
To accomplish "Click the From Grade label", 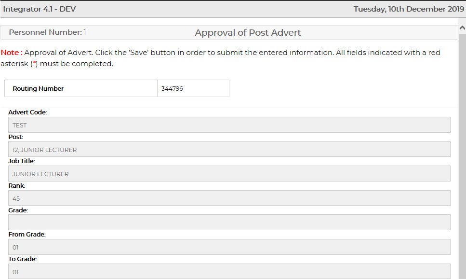I will (27, 235).
